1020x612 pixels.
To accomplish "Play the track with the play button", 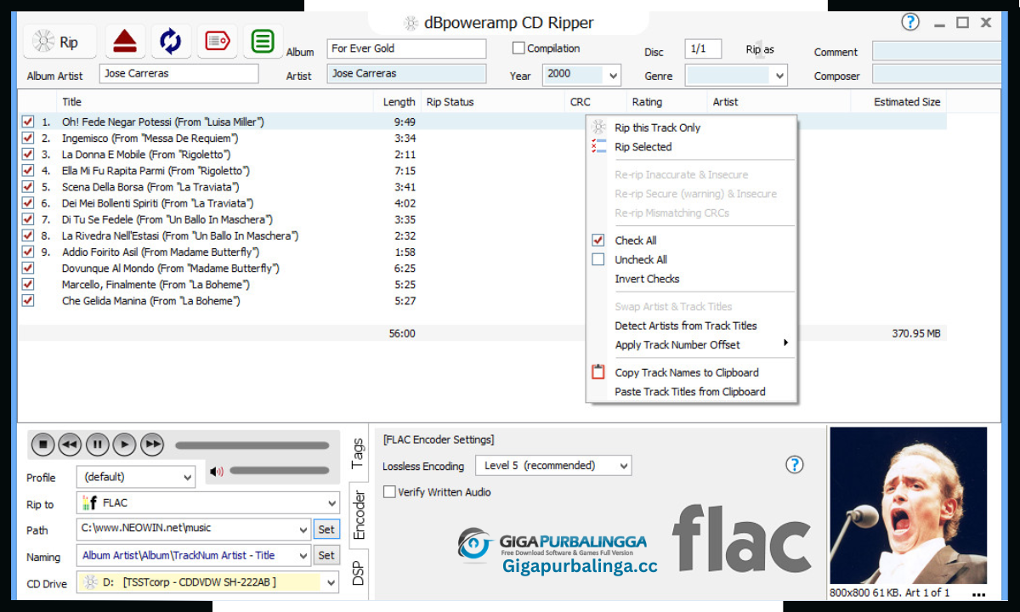I will point(124,444).
